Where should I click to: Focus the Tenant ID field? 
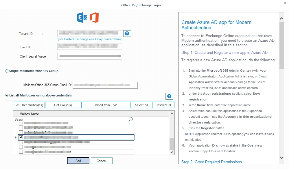pyautogui.click(x=90, y=33)
